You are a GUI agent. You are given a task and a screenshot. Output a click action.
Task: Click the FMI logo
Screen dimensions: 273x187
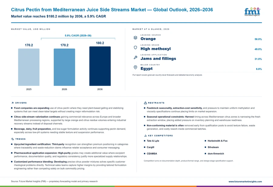tap(252, 12)
